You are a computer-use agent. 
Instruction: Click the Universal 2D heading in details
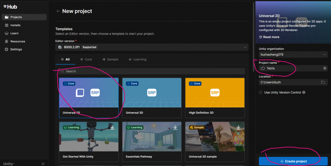269,16
